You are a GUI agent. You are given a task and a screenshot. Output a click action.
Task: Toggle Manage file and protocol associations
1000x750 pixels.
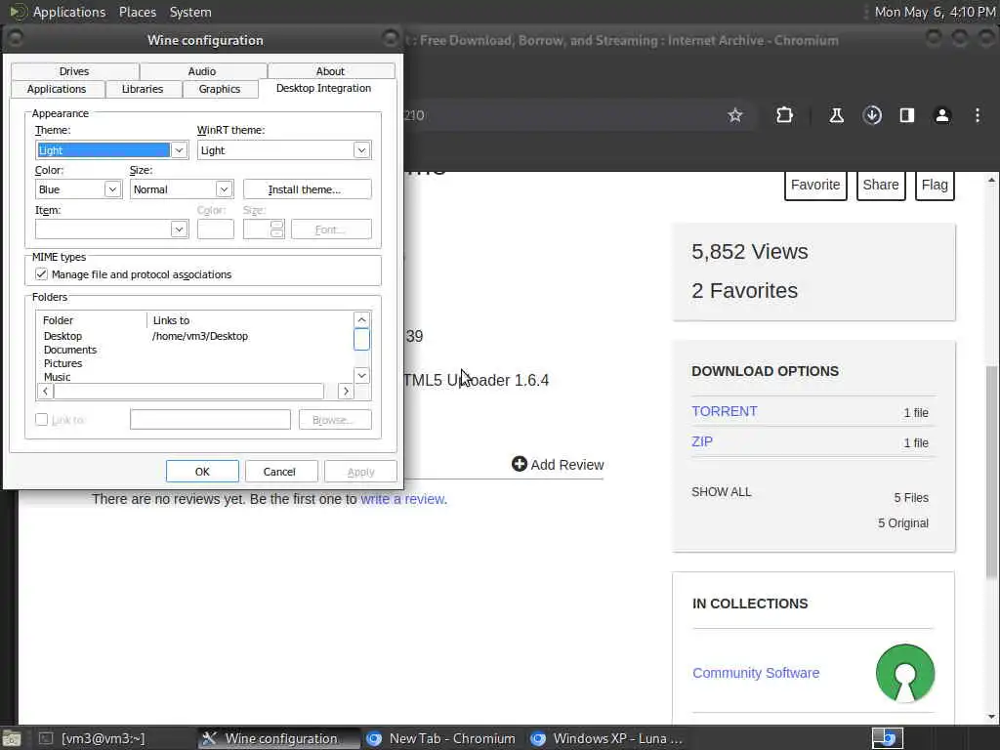[x=41, y=274]
